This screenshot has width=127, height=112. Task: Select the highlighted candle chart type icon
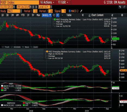point(58,15)
